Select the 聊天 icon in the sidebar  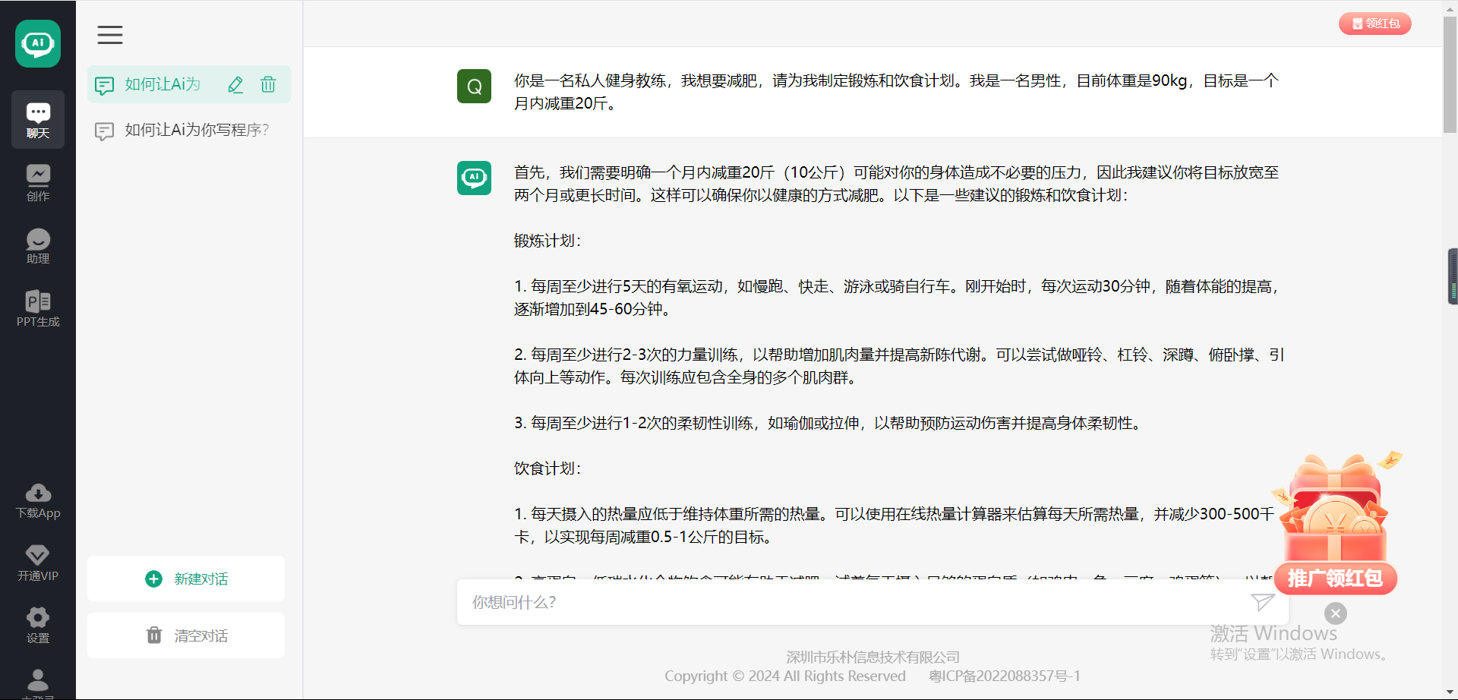[37, 119]
